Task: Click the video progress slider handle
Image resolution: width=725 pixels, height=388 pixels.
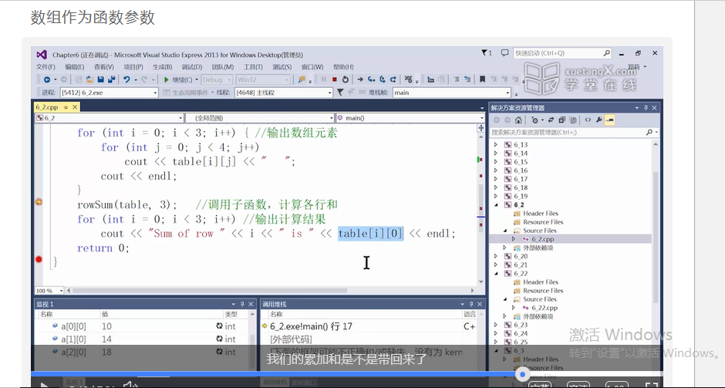Action: tap(522, 375)
